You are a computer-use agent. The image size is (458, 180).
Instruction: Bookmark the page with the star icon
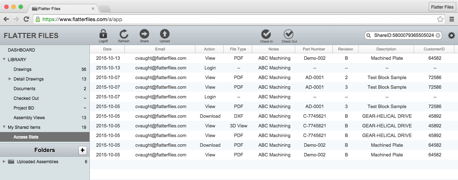click(x=440, y=19)
